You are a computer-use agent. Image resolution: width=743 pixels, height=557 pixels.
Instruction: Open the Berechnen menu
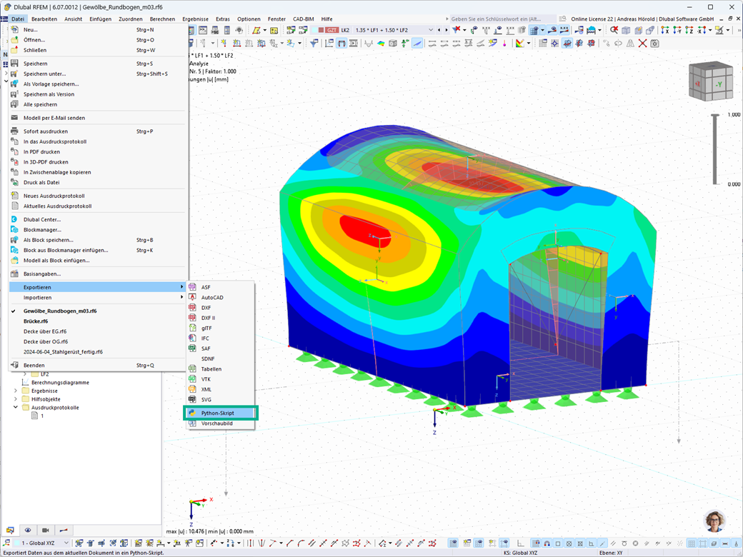pyautogui.click(x=162, y=19)
